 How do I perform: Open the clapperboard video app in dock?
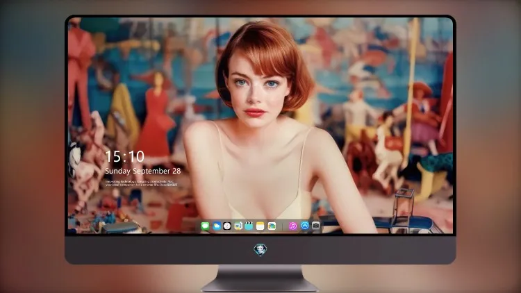(249, 226)
